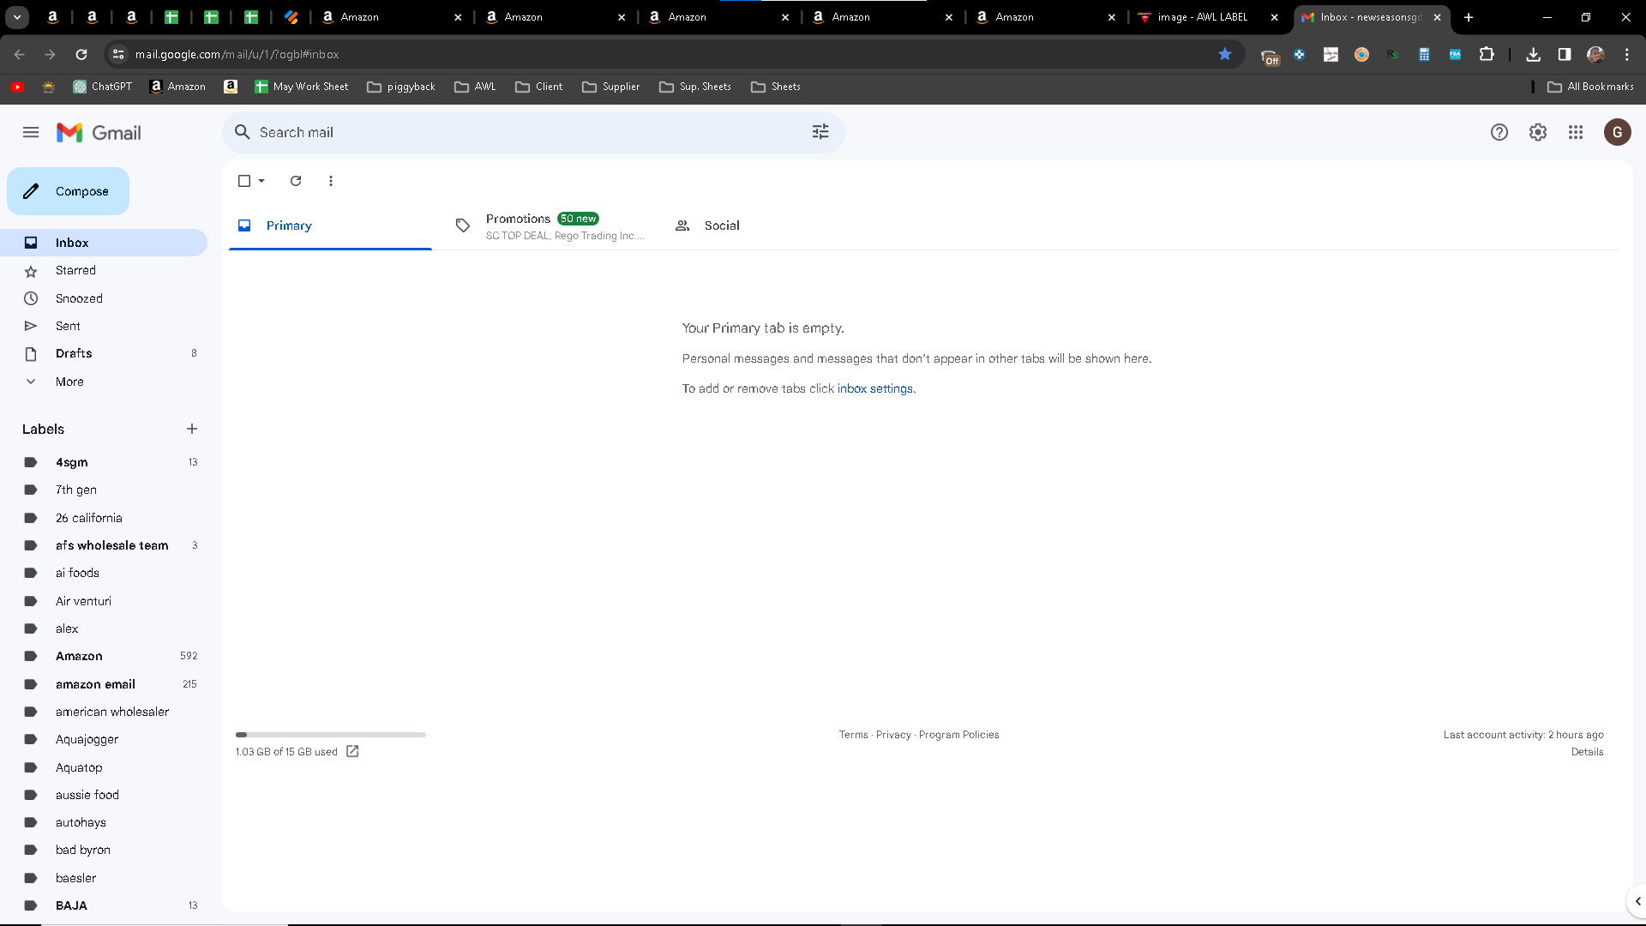Open the More options menu above the tabs
Screen dimensions: 1646x926
[331, 181]
